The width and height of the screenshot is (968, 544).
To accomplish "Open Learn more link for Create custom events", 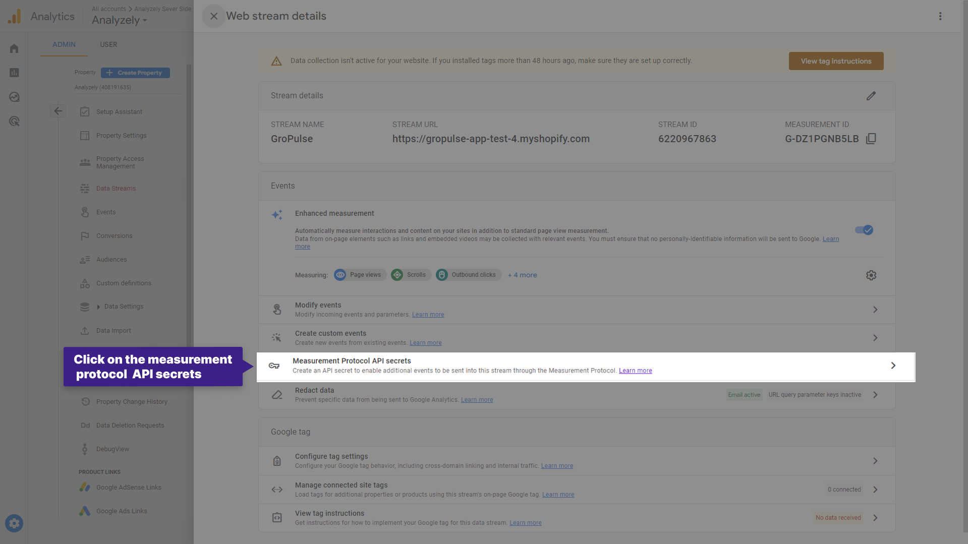I will 425,343.
